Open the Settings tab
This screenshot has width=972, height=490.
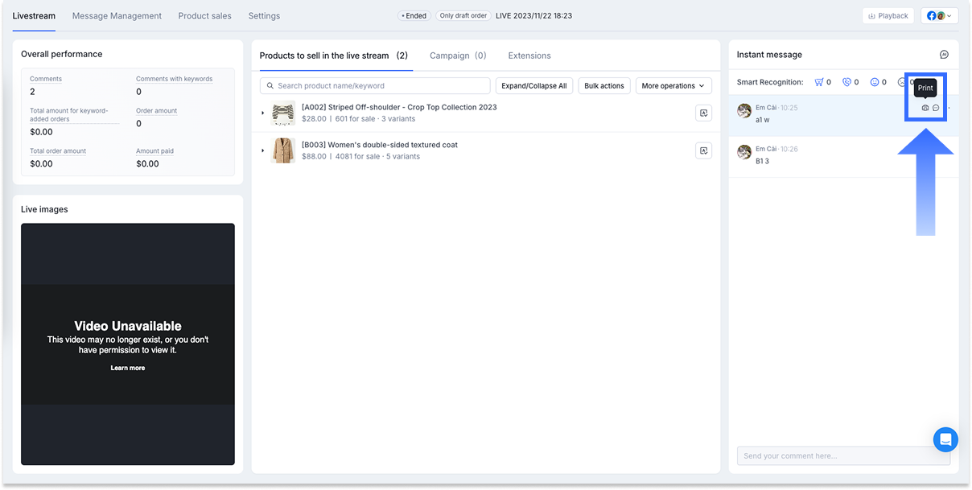pos(264,16)
